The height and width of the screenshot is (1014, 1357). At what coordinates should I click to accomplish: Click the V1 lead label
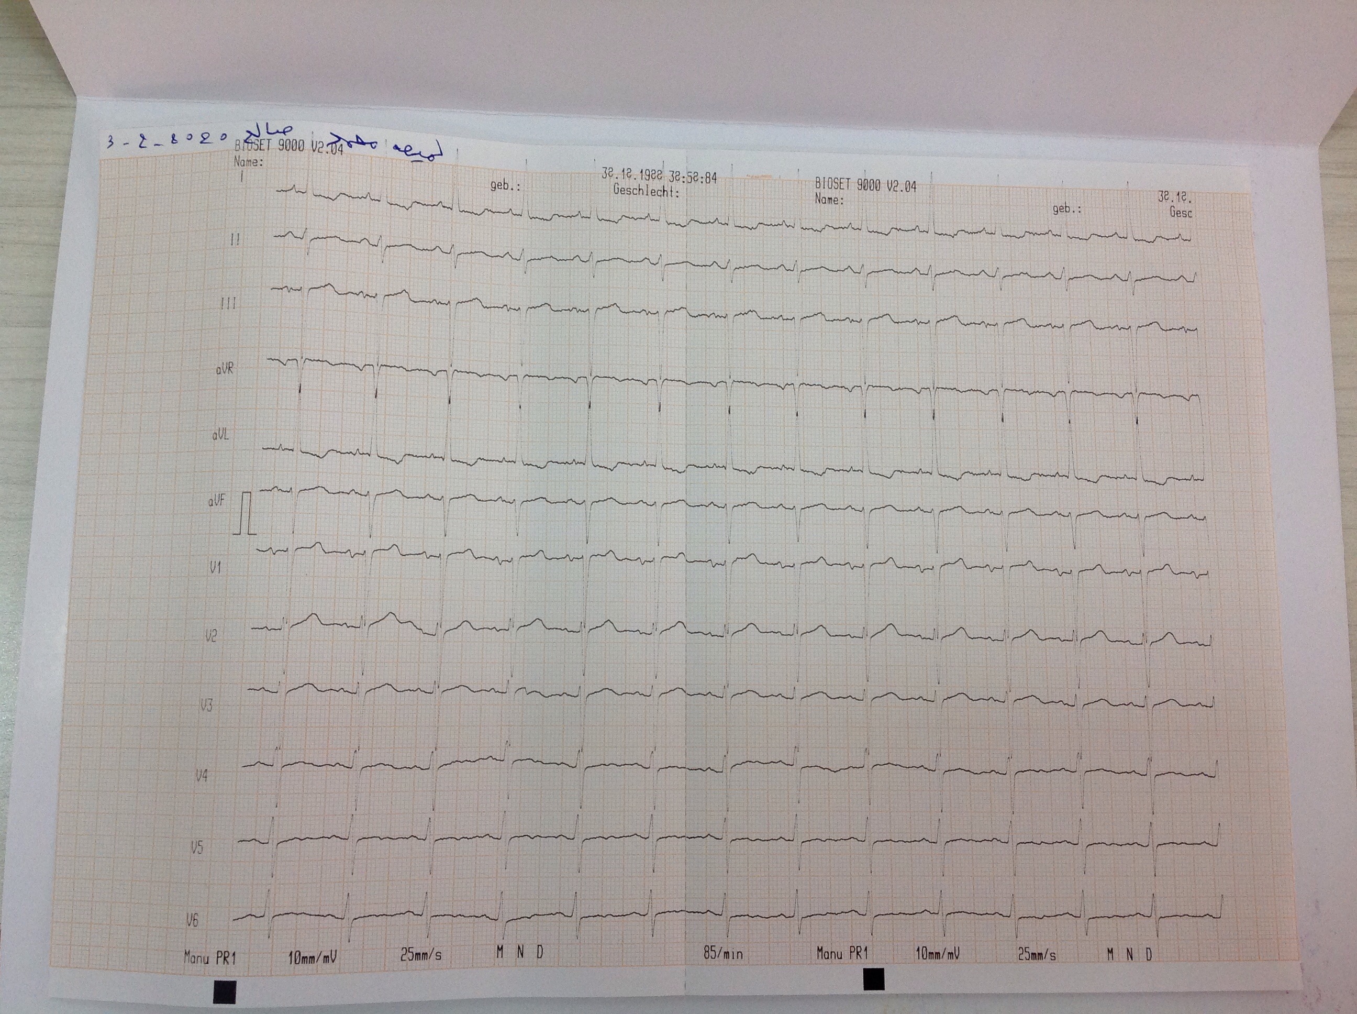coord(215,568)
